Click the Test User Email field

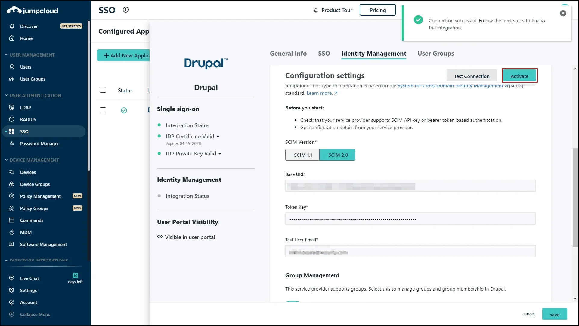click(x=410, y=251)
